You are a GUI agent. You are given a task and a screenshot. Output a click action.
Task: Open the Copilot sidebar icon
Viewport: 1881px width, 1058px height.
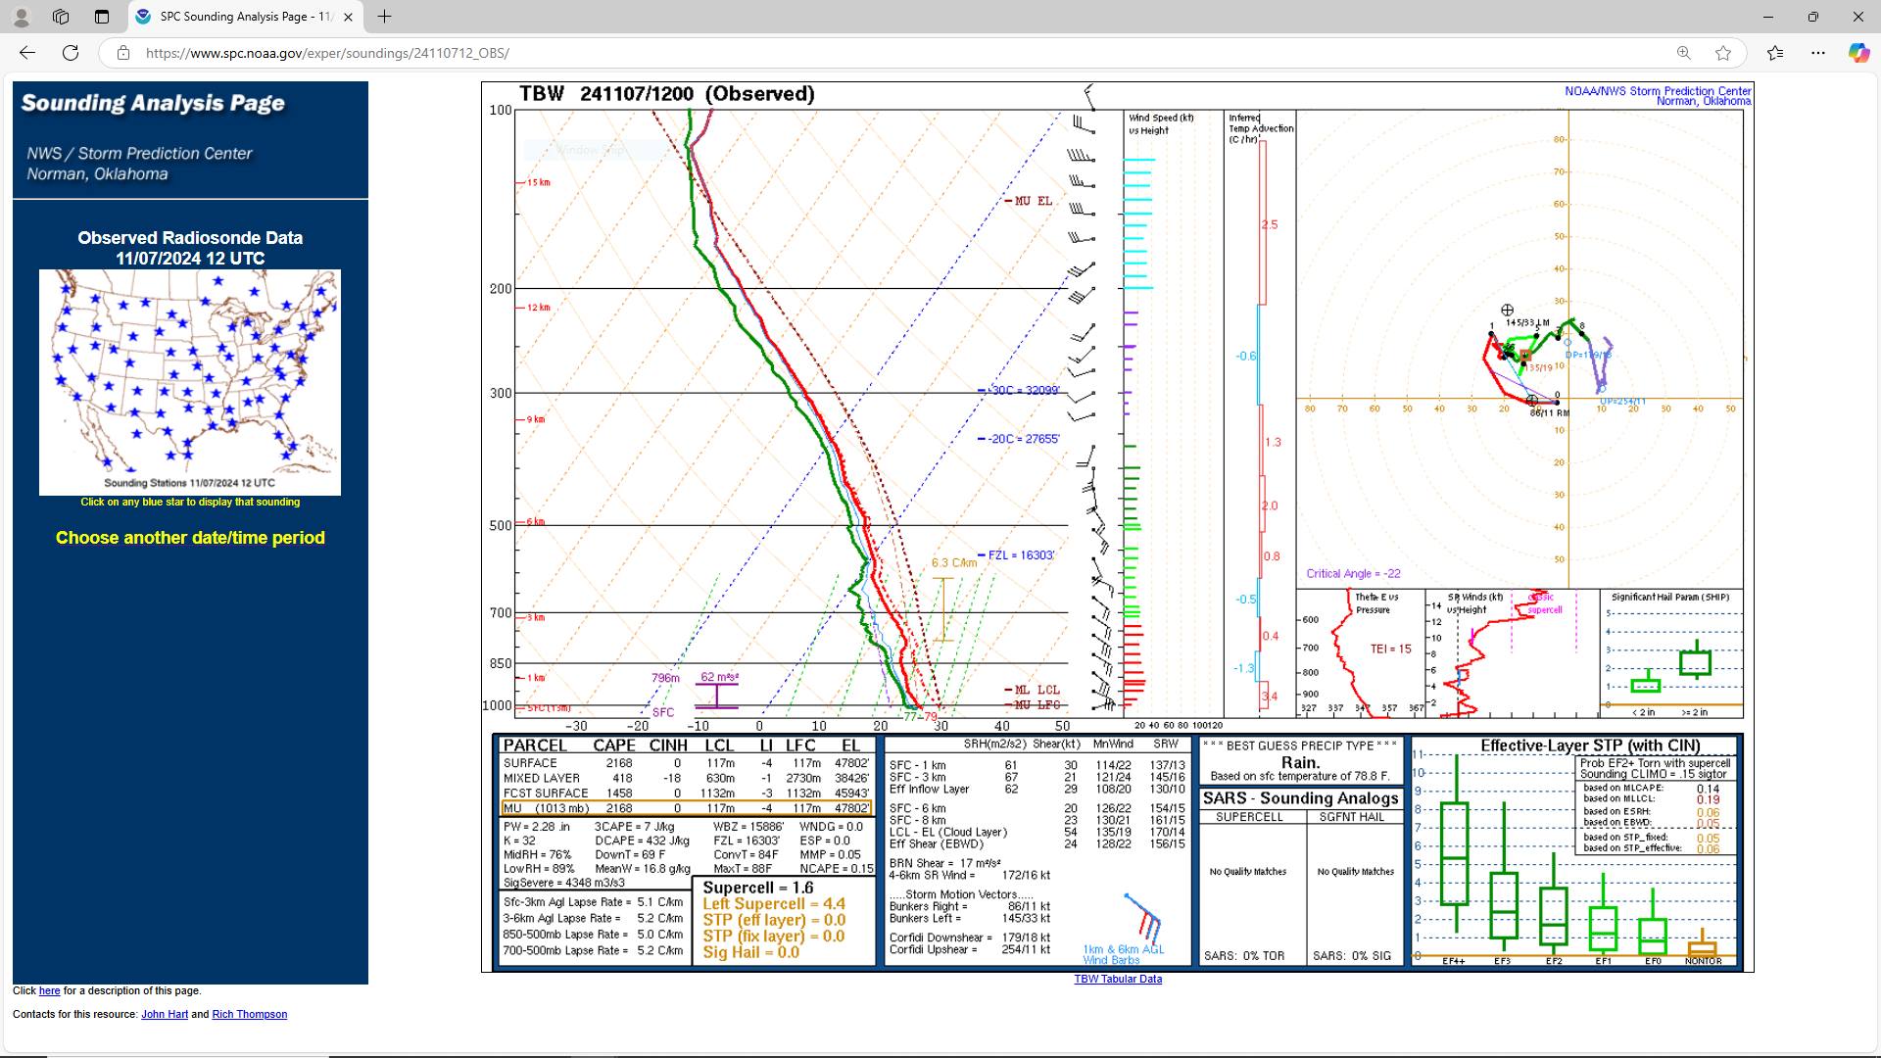click(x=1858, y=53)
